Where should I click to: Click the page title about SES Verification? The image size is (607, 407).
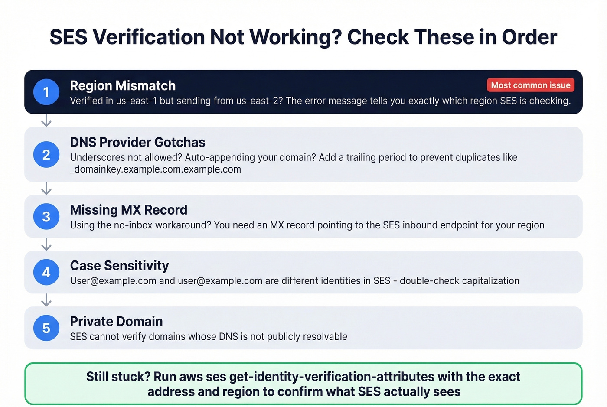coord(303,37)
